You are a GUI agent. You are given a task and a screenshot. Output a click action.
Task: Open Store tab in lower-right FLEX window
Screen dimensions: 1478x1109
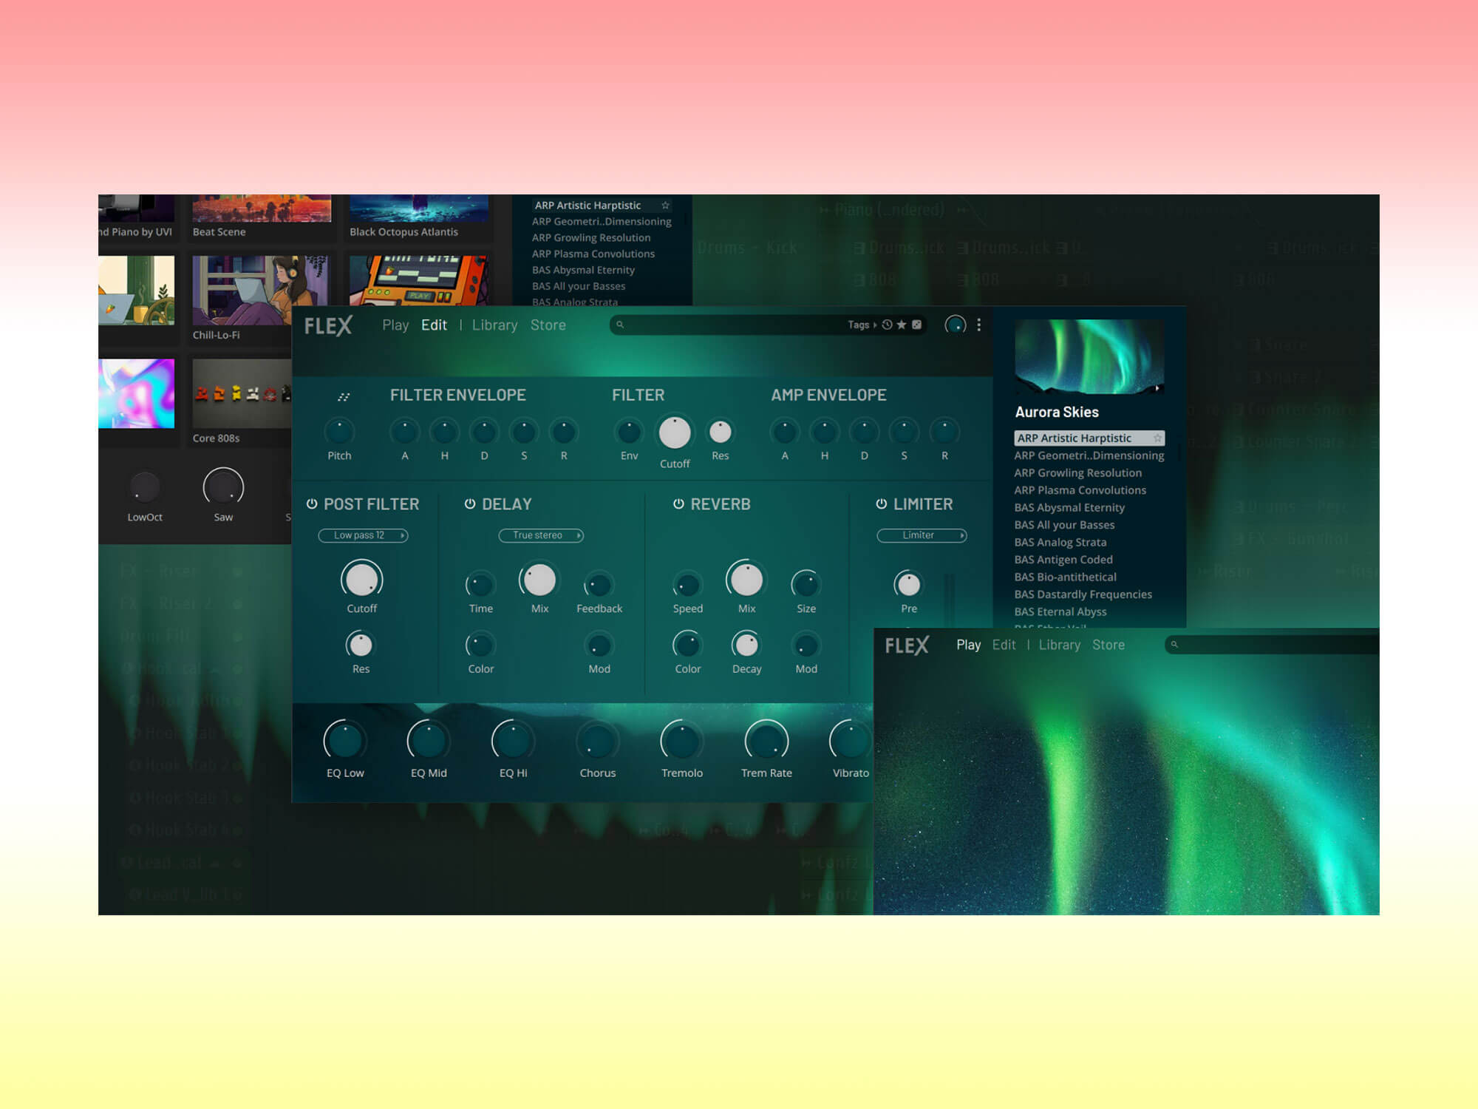1108,645
